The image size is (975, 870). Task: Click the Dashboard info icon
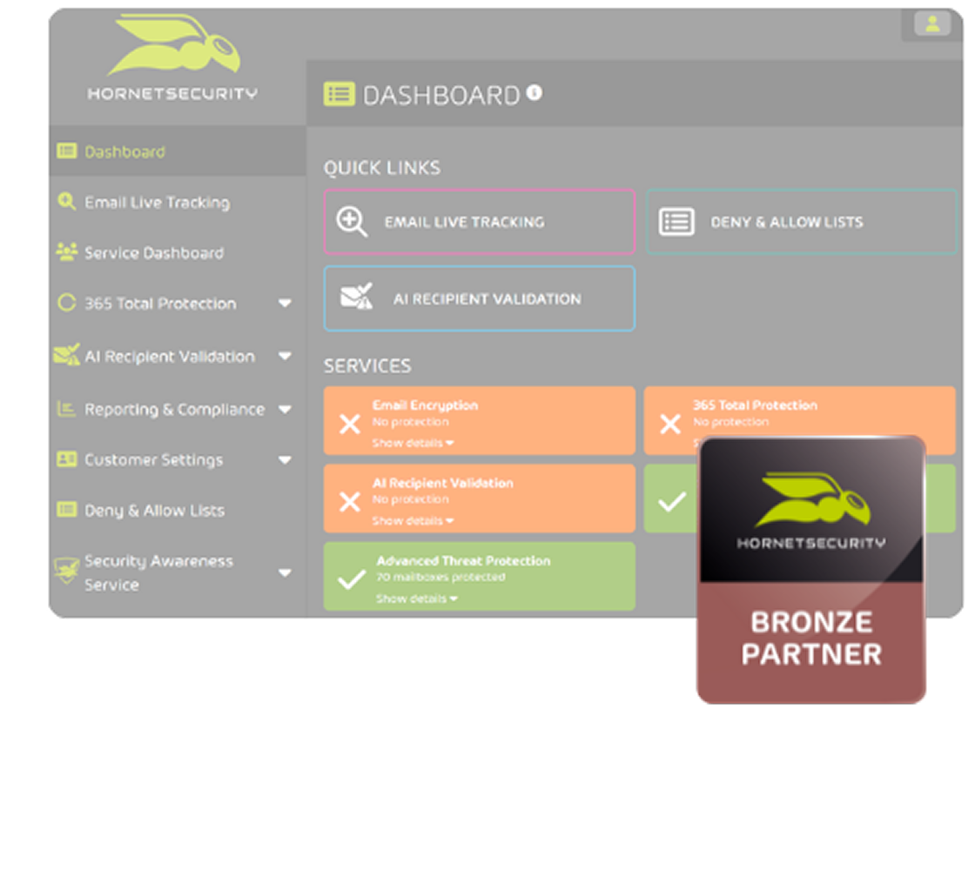click(x=535, y=92)
